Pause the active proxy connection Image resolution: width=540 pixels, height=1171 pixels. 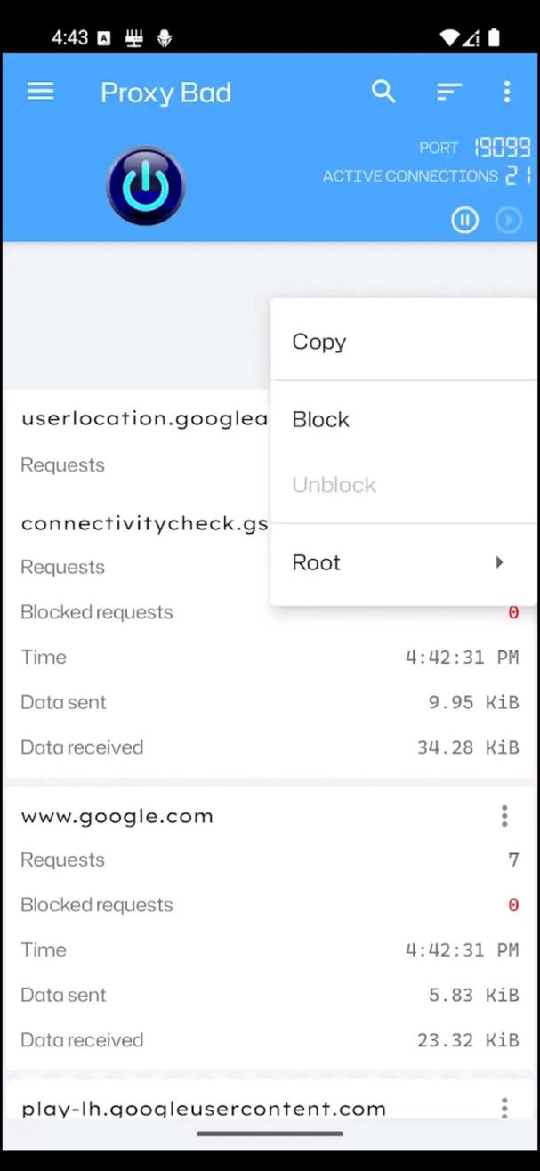(x=464, y=220)
